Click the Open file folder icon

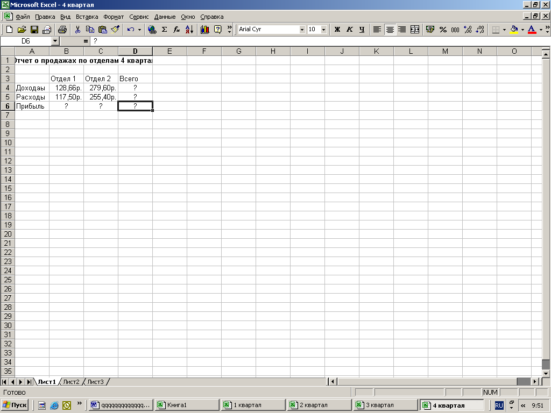pos(22,30)
